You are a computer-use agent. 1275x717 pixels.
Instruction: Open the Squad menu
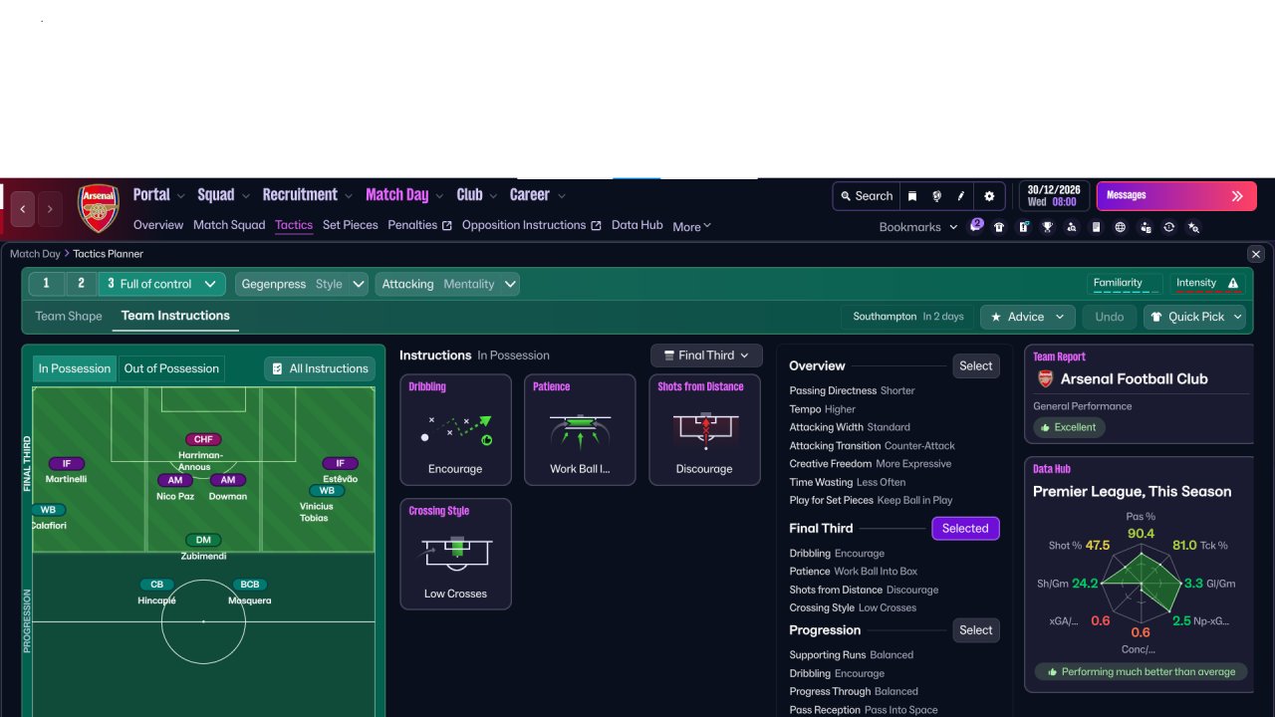click(x=224, y=195)
